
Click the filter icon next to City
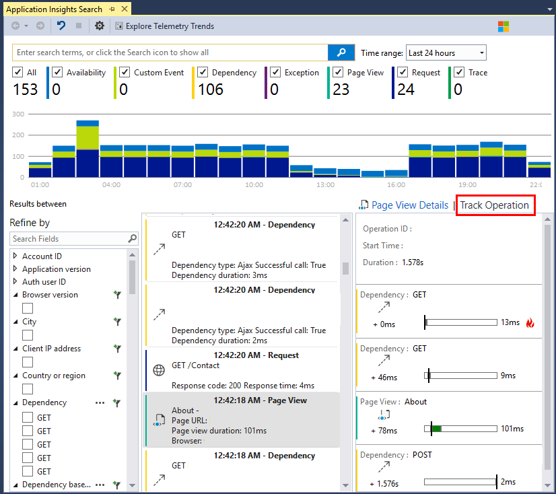117,322
